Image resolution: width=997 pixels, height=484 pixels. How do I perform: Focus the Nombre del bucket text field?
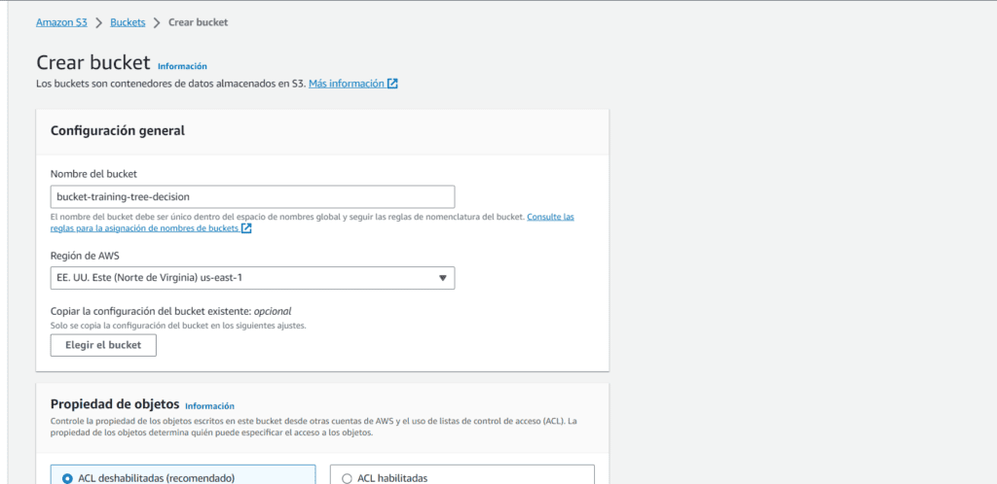pos(252,196)
